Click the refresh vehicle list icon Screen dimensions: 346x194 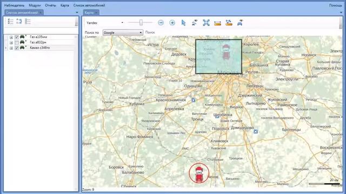click(x=19, y=22)
